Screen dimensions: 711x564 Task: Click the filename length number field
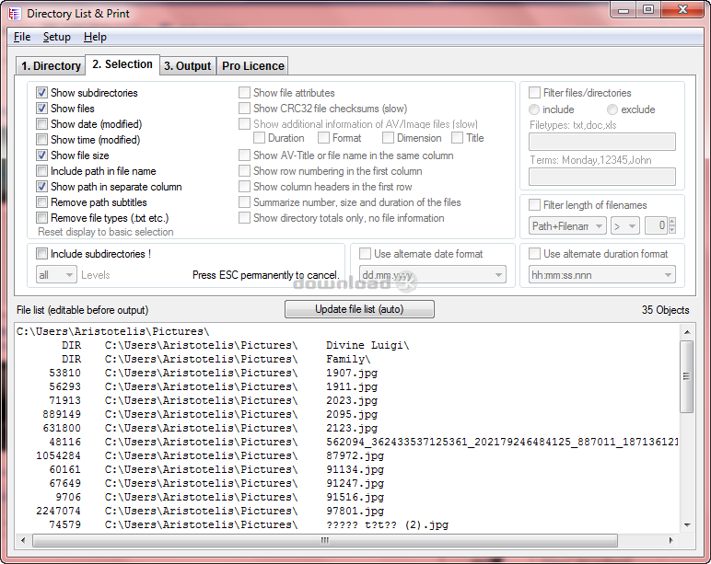coord(656,225)
